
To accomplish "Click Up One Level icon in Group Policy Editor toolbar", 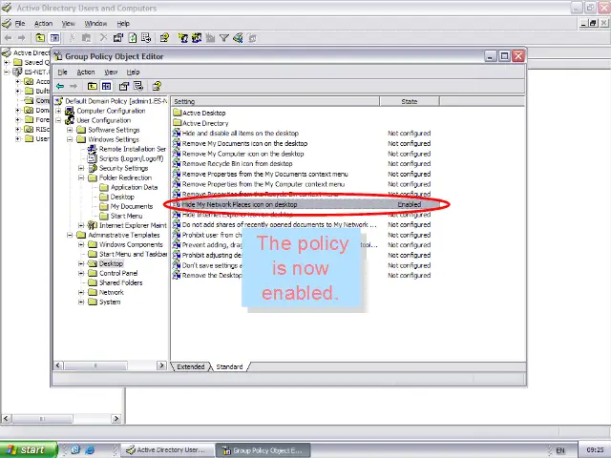I will (93, 86).
